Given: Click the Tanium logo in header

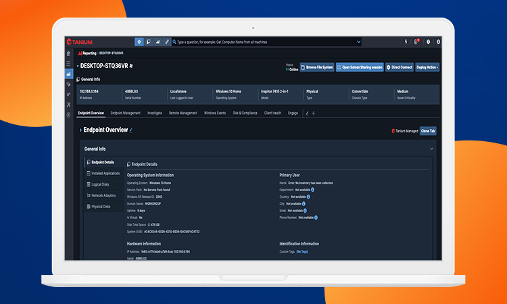Looking at the screenshot, I should coord(80,42).
